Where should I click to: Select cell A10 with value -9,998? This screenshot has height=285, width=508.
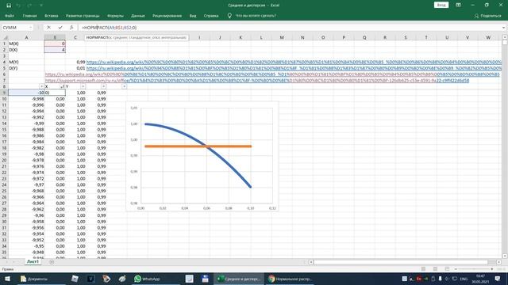point(26,98)
